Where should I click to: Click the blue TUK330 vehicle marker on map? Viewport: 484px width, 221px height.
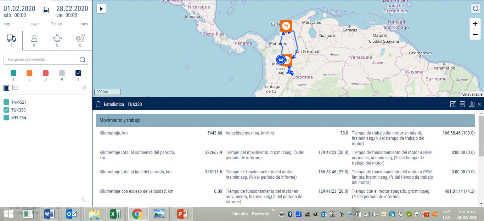point(281,60)
